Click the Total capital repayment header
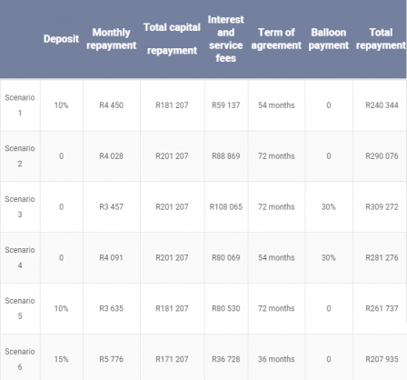 (x=172, y=39)
